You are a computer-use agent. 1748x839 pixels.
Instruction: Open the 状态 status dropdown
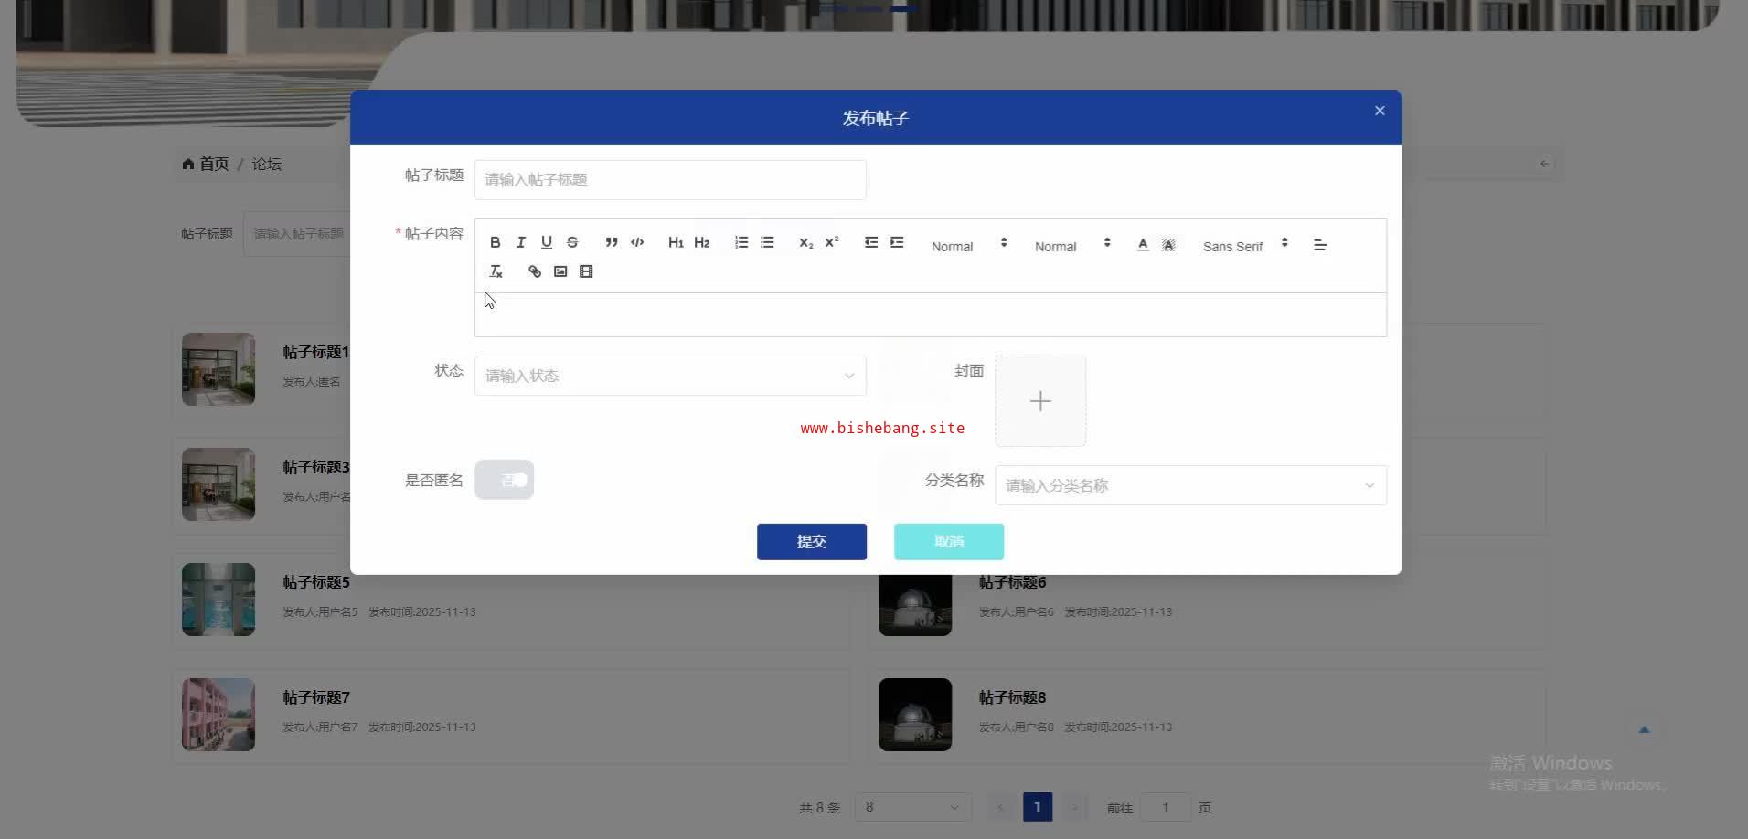[670, 376]
